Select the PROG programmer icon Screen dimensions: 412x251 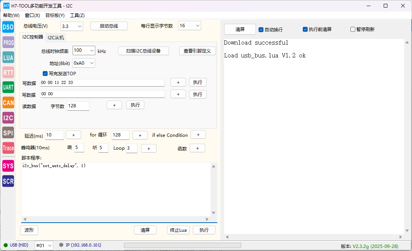tap(8, 42)
